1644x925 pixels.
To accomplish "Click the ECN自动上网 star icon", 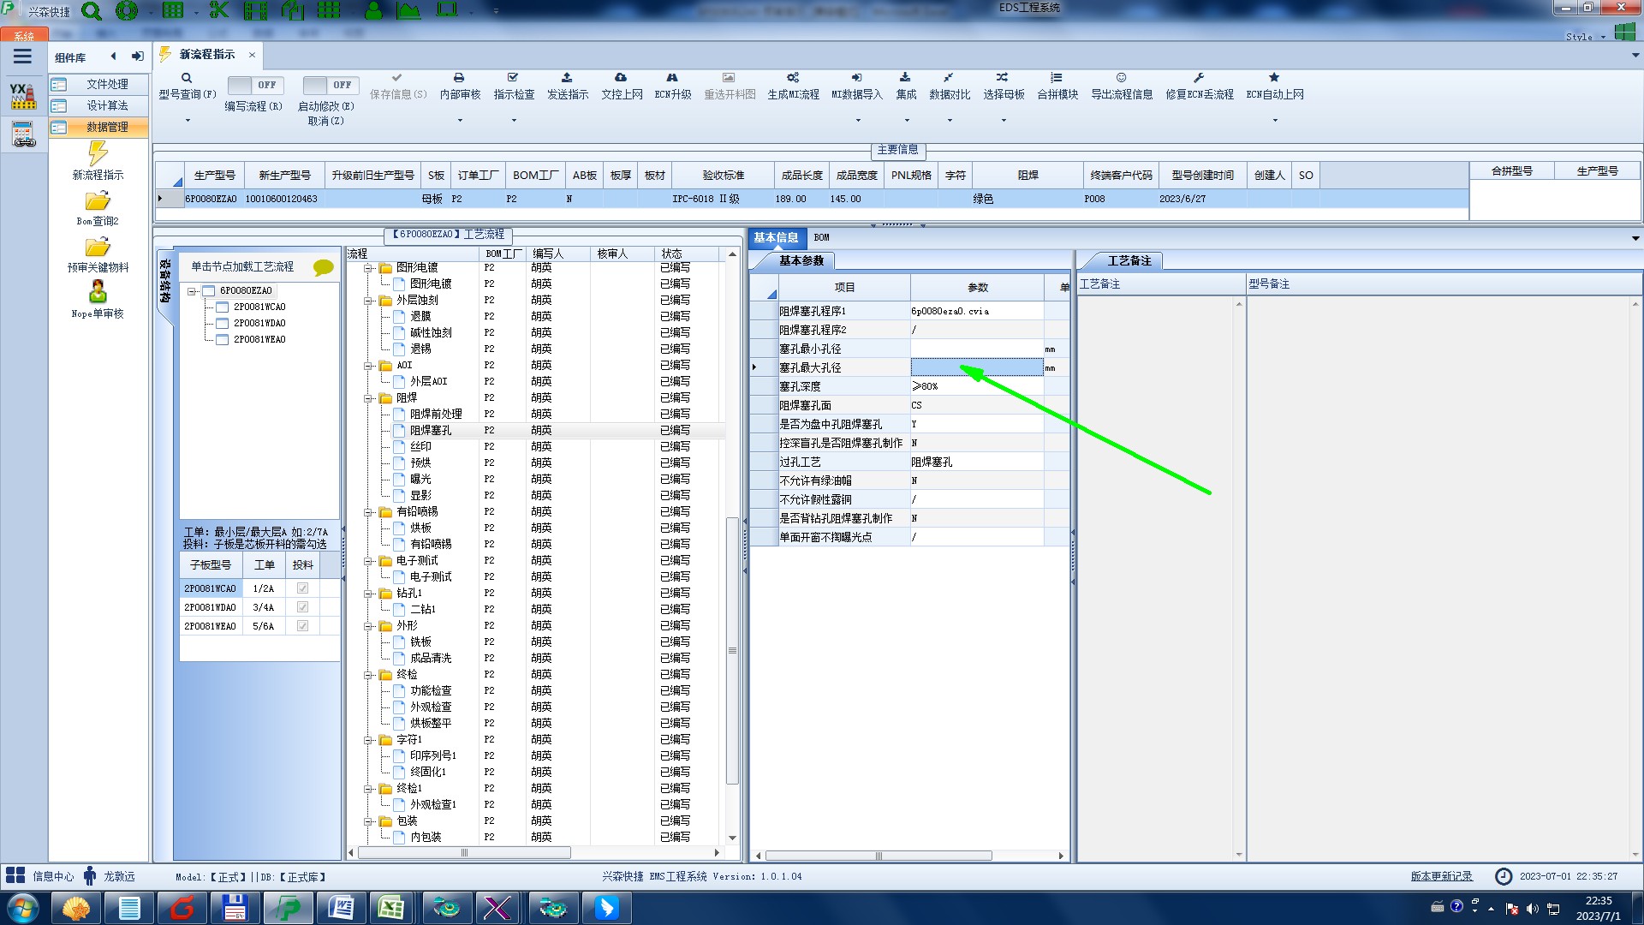I will click(1274, 78).
